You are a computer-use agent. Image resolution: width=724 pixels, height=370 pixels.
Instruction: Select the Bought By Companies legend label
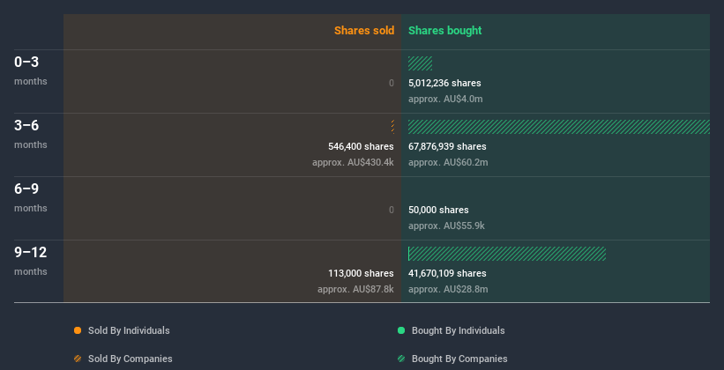point(459,359)
